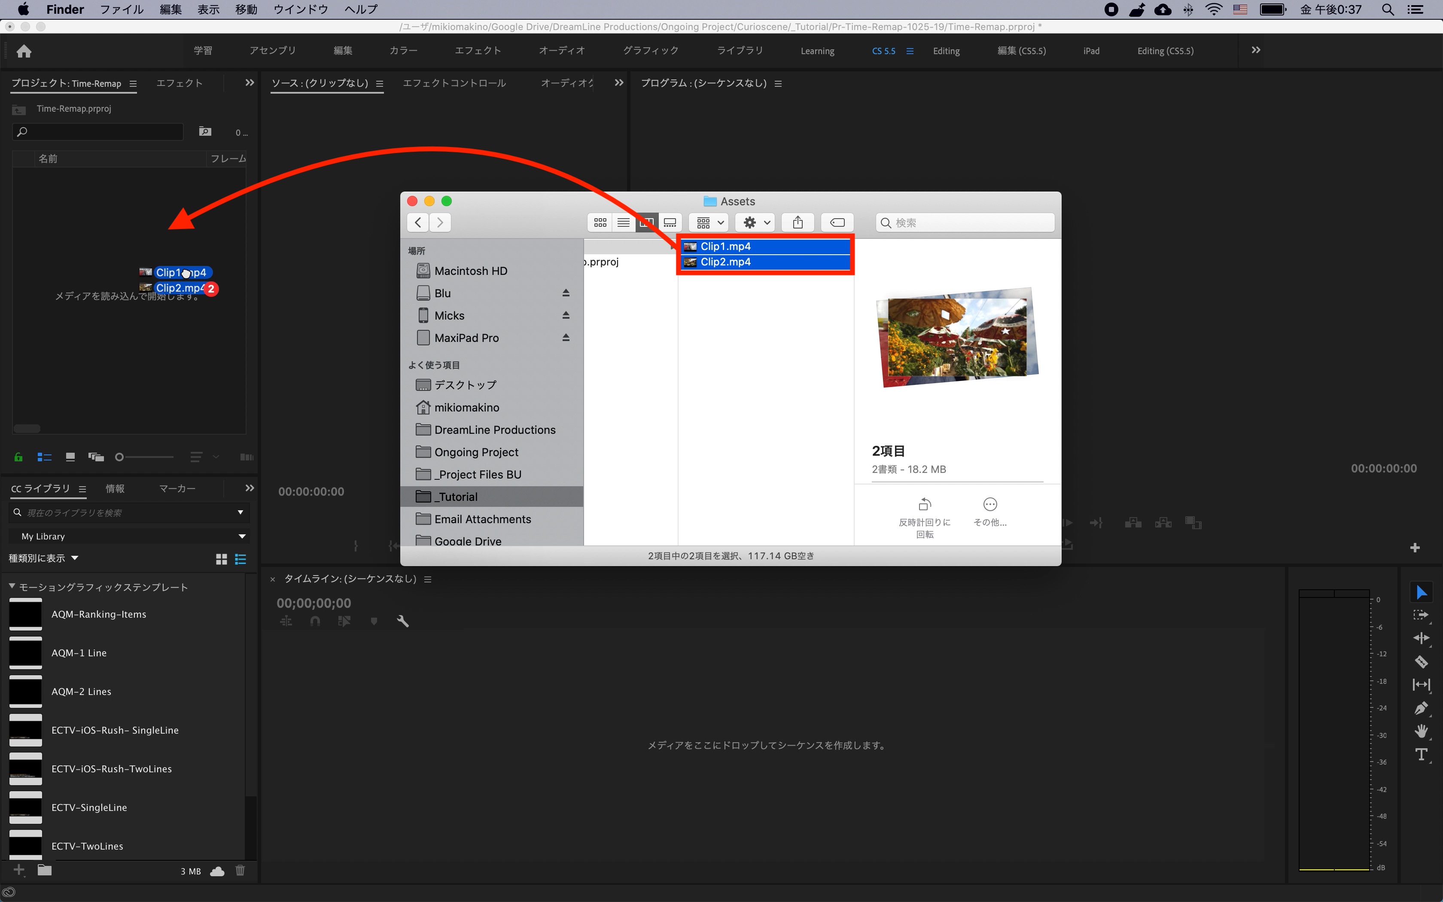Click the Finder share button
Image resolution: width=1443 pixels, height=902 pixels.
pos(798,222)
